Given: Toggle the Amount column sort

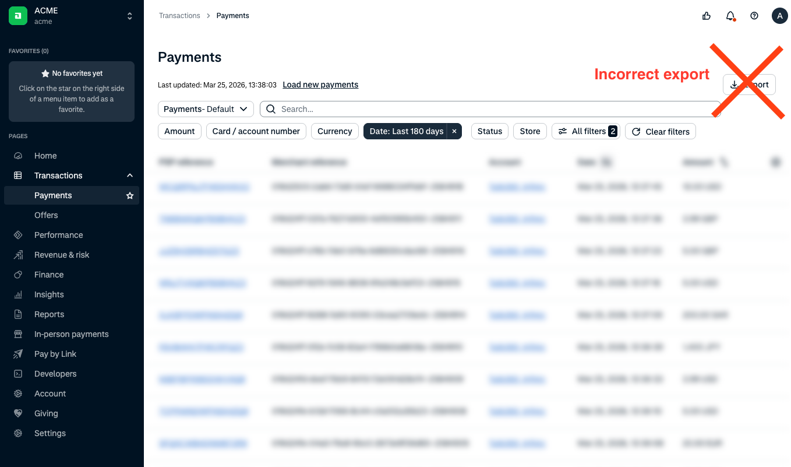Looking at the screenshot, I should click(x=723, y=162).
